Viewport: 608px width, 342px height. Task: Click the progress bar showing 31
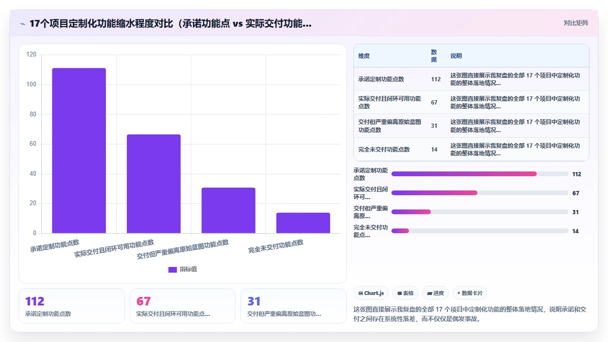coord(480,212)
